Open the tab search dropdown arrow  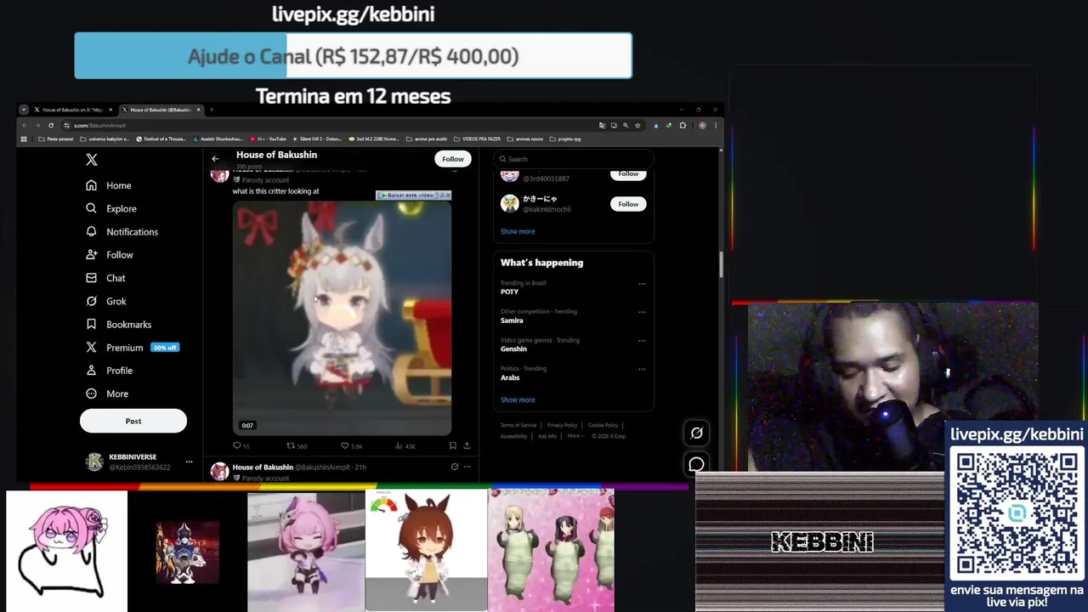coord(24,110)
